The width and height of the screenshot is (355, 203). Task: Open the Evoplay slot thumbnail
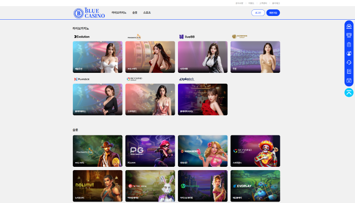coord(255,186)
